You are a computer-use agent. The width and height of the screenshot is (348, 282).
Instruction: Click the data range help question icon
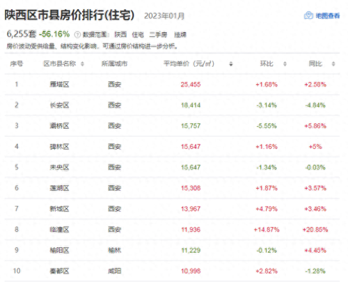click(x=77, y=35)
